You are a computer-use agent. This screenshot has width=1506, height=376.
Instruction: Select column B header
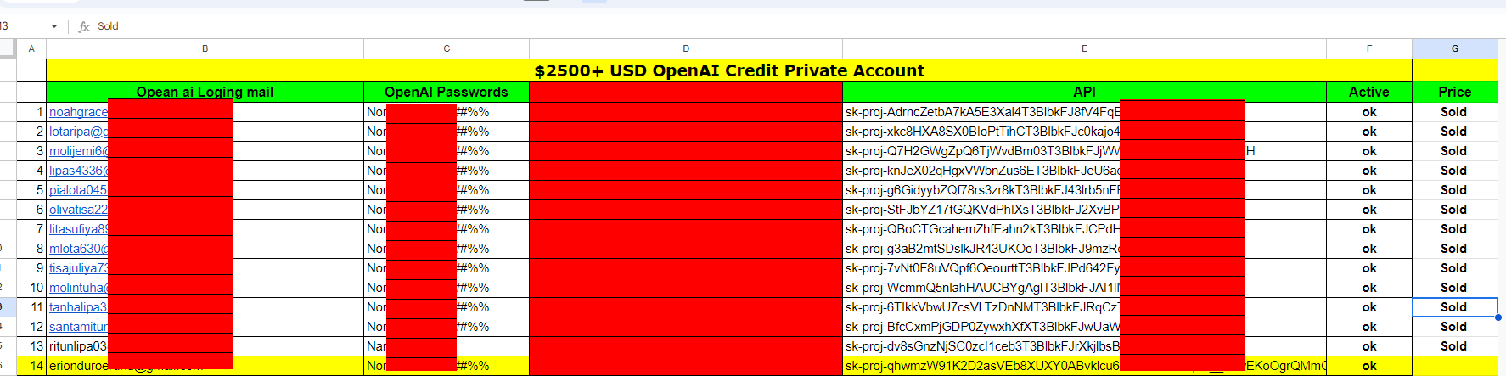click(205, 48)
